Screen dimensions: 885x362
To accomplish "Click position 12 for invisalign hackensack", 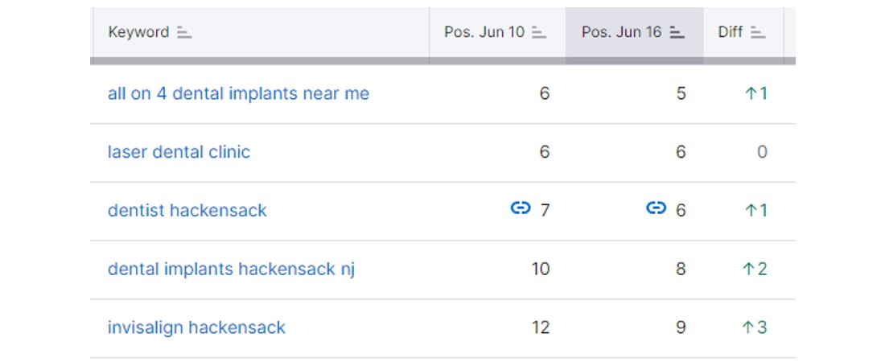I will [x=540, y=327].
